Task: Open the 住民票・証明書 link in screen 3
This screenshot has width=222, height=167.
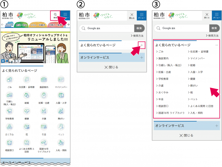Action: pos(198,52)
